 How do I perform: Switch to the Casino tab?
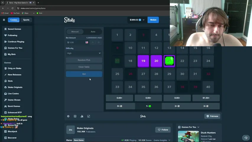tap(14, 20)
